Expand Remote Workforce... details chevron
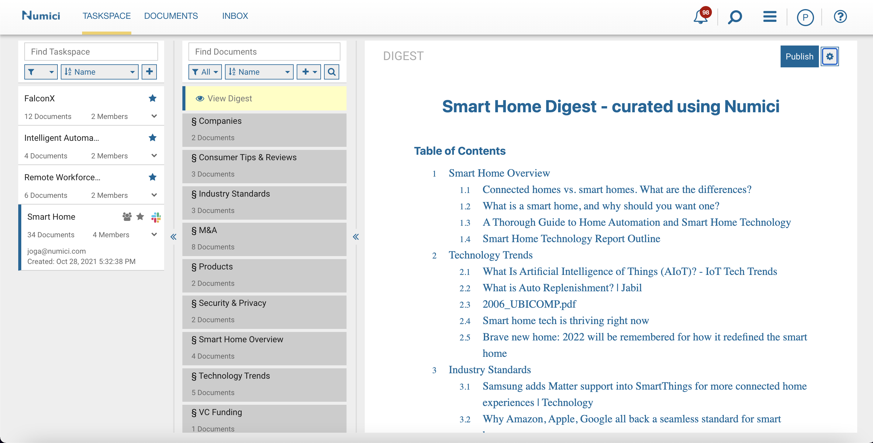This screenshot has height=443, width=873. coord(154,195)
